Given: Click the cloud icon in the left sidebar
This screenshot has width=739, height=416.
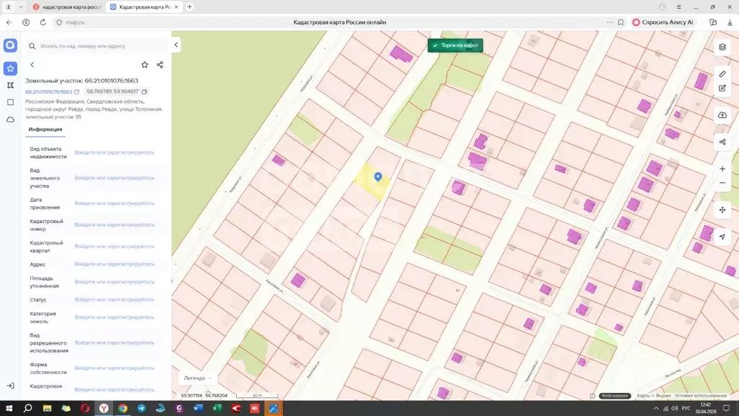Looking at the screenshot, I should pos(10,120).
